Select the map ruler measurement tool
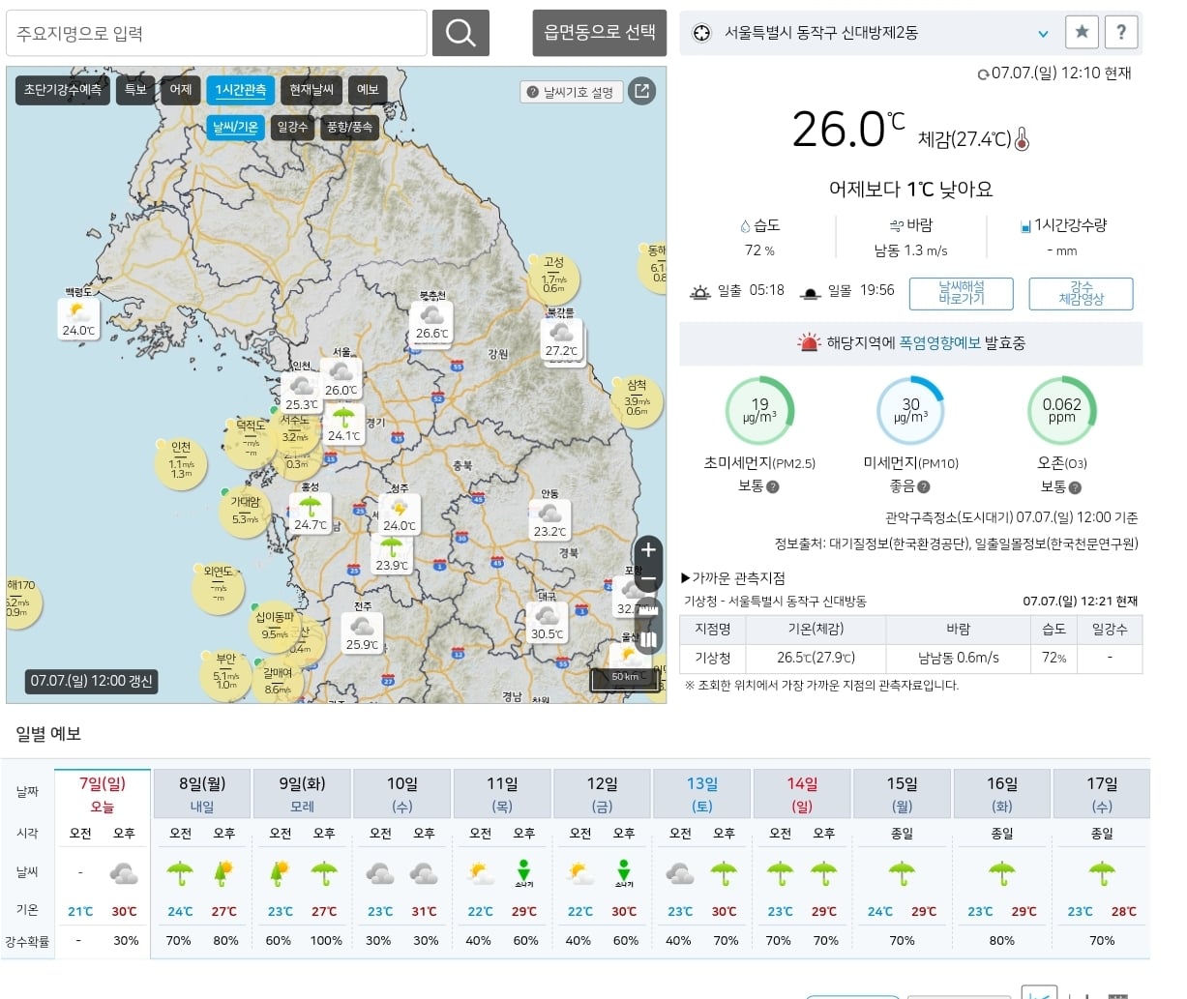Viewport: 1187px width, 999px height. coord(648,609)
